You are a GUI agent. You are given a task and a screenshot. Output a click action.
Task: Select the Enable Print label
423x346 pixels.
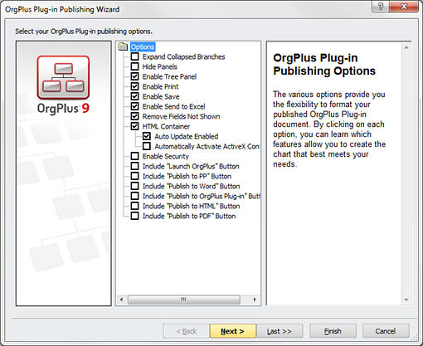coord(160,86)
